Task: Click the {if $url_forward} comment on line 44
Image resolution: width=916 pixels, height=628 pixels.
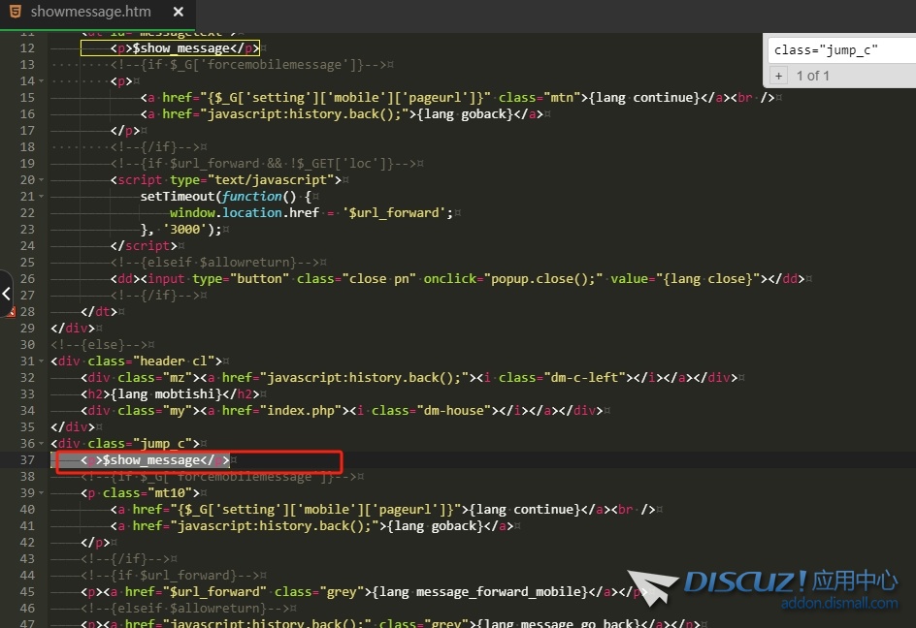Action: click(x=170, y=576)
